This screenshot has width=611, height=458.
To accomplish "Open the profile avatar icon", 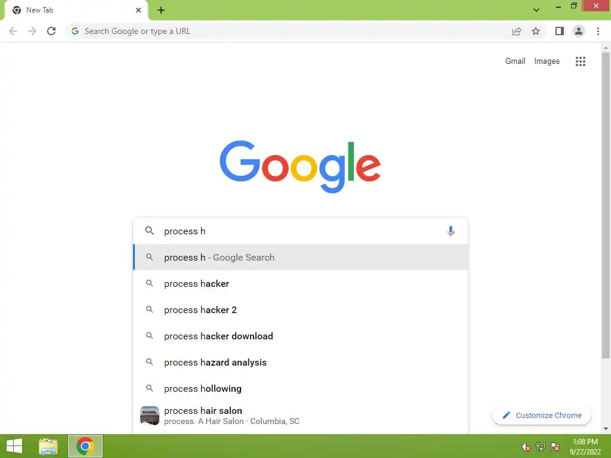I will [579, 31].
